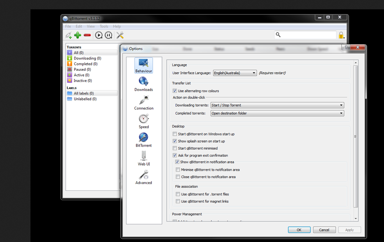384x242 pixels.
Task: Open the Downloading torrents action dropdown
Action: click(x=277, y=105)
